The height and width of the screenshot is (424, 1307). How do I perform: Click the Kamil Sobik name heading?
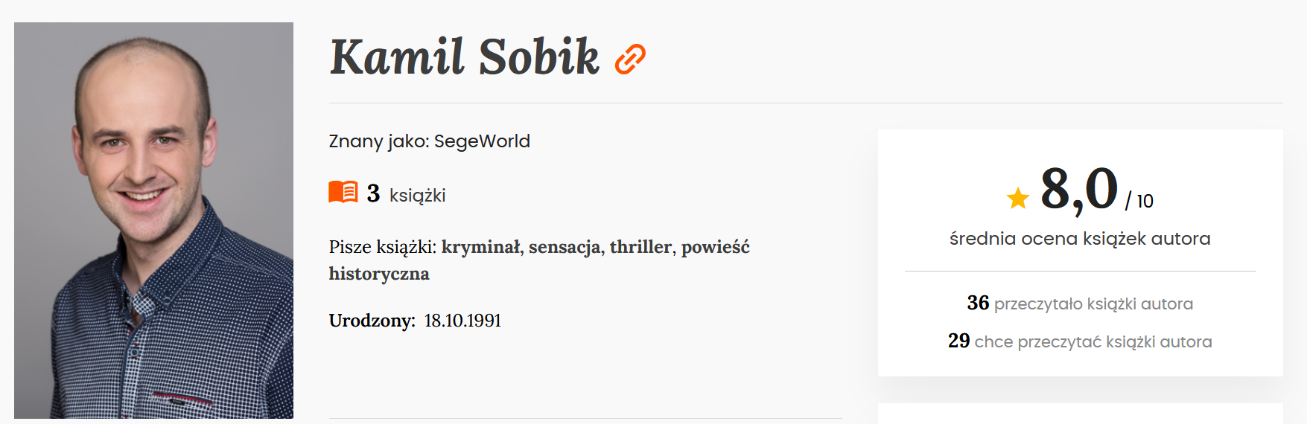coord(464,57)
